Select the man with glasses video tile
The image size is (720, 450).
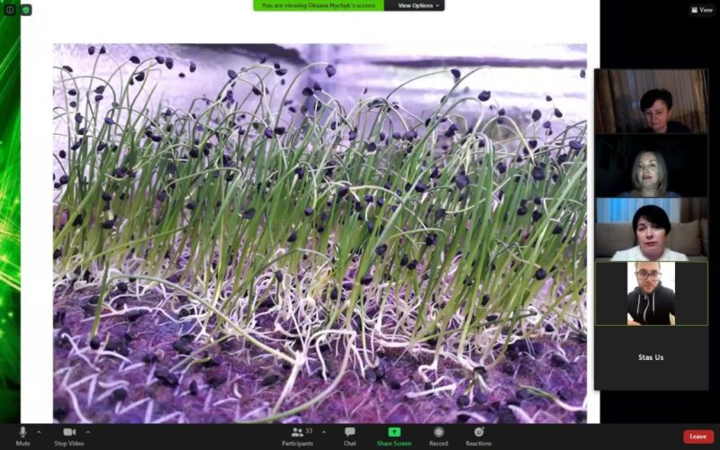click(x=651, y=294)
